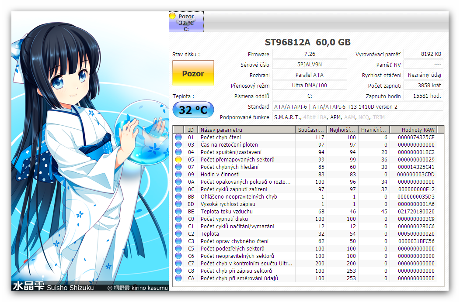Image resolution: width=460 pixels, height=302 pixels.
Task: Select the buffer size field 8192 KB
Action: coord(423,54)
